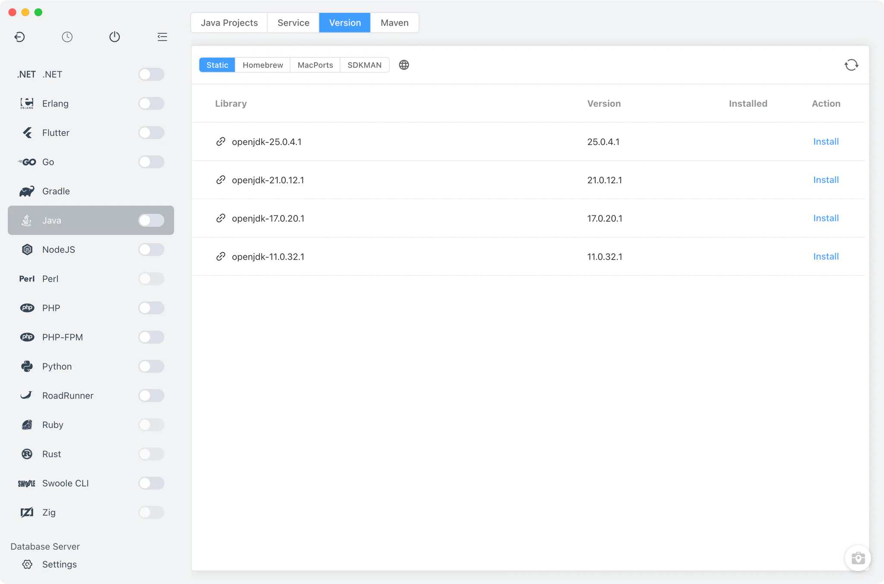Toggle the Rust service switch
The height and width of the screenshot is (584, 884).
click(x=151, y=454)
